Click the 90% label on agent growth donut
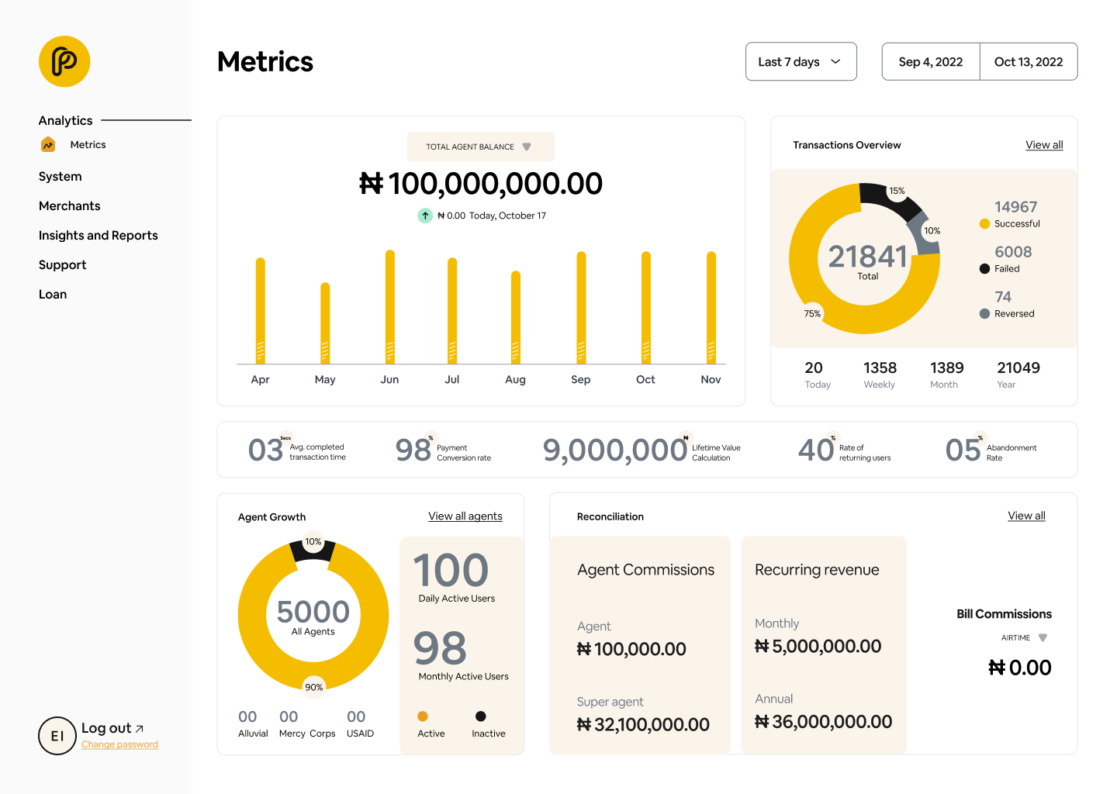Viewport: 1117px width, 794px height. [x=313, y=687]
